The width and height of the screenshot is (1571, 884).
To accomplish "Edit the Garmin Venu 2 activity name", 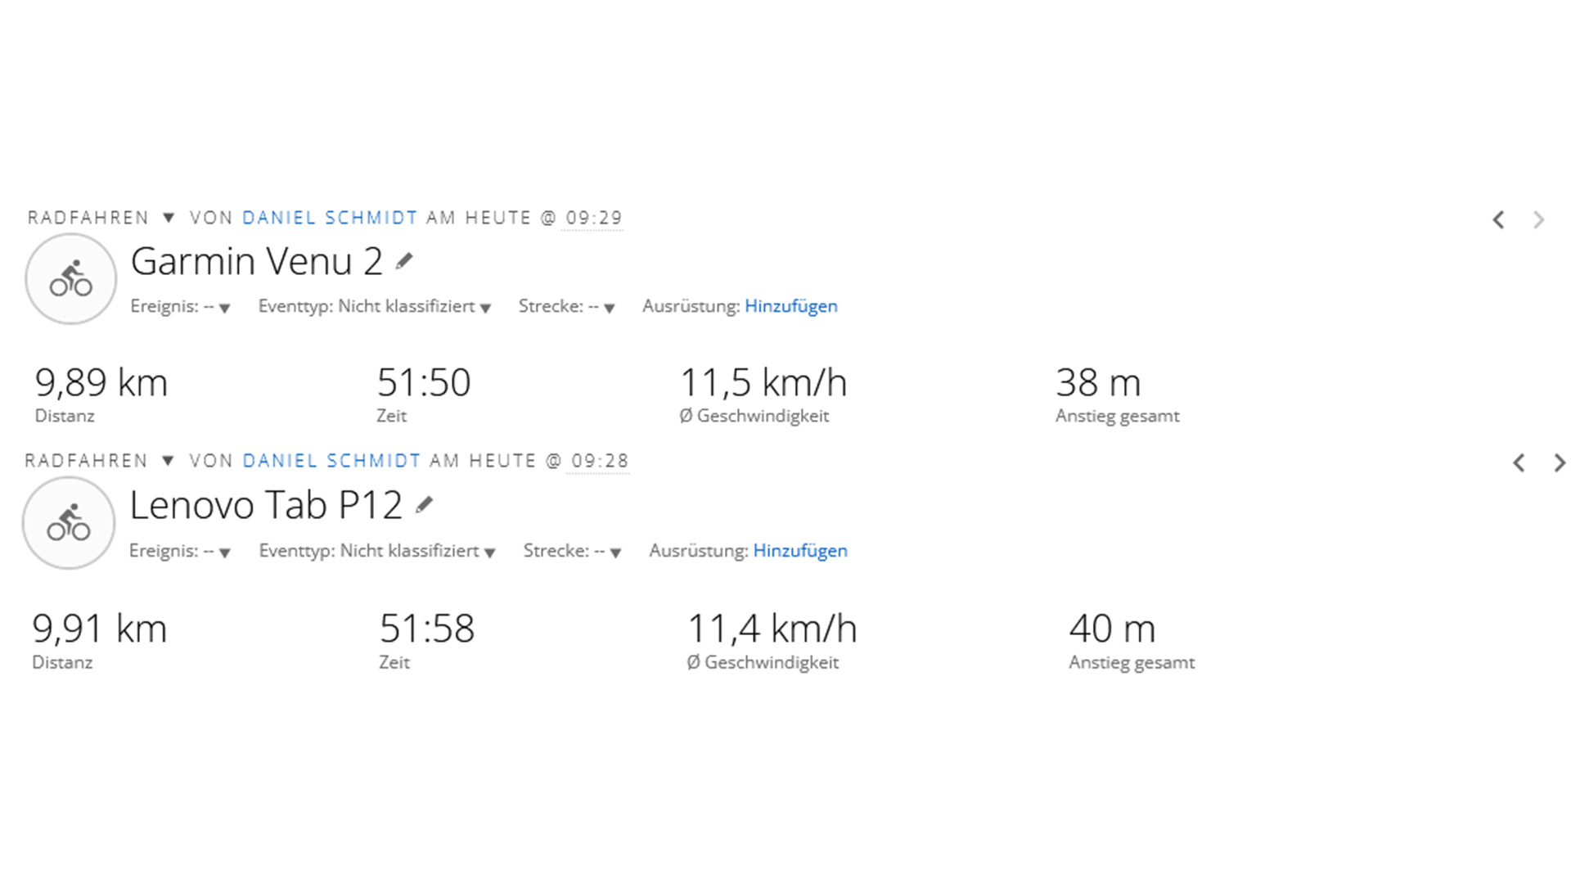I will click(x=404, y=262).
